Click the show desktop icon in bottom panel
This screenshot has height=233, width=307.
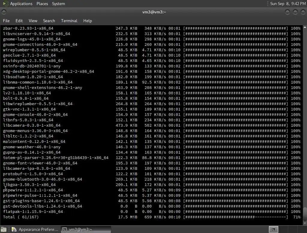tap(4, 229)
